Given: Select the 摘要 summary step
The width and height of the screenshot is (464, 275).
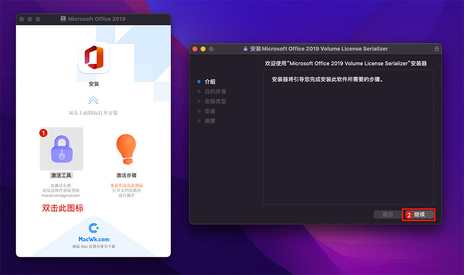Looking at the screenshot, I should coord(210,121).
